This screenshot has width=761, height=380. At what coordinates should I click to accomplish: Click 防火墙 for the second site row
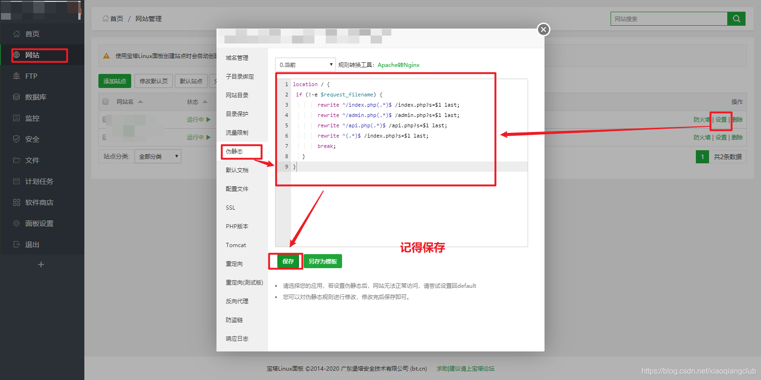(x=702, y=137)
